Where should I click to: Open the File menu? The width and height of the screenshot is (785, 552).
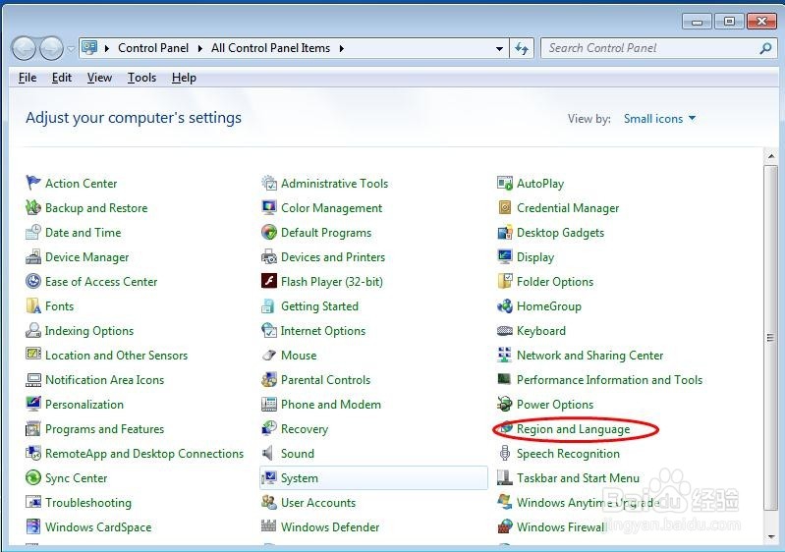28,78
